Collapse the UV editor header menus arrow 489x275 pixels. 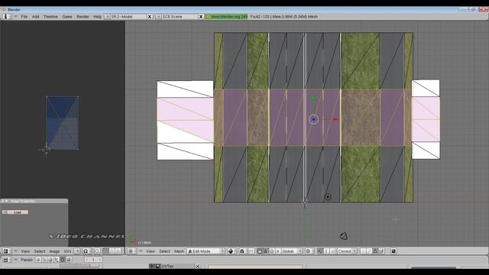click(16, 251)
